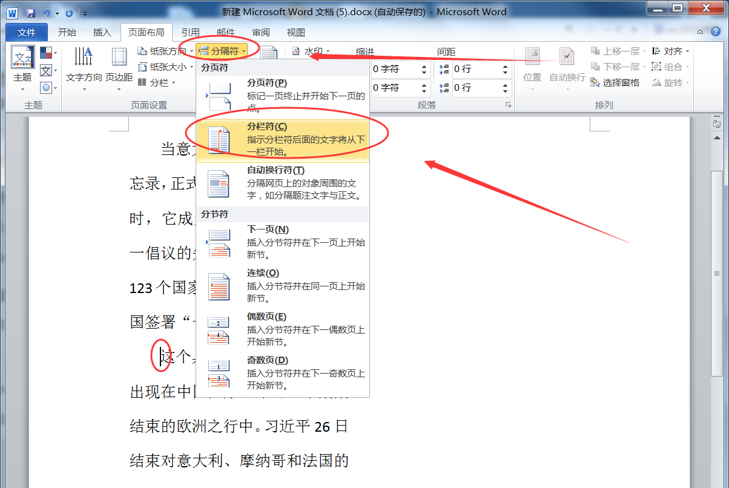
Task: Click the spacing after icon
Action: (x=444, y=88)
